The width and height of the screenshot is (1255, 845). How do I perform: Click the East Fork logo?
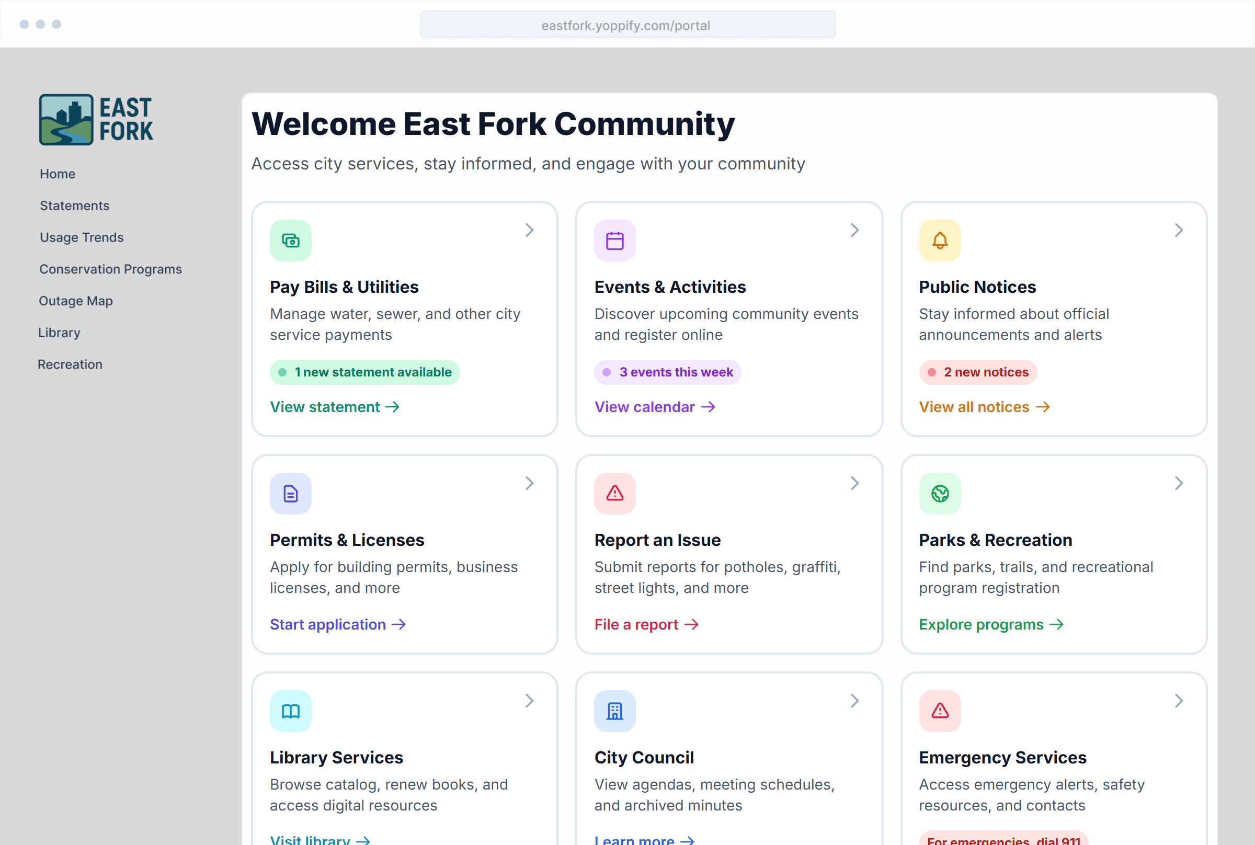tap(96, 120)
